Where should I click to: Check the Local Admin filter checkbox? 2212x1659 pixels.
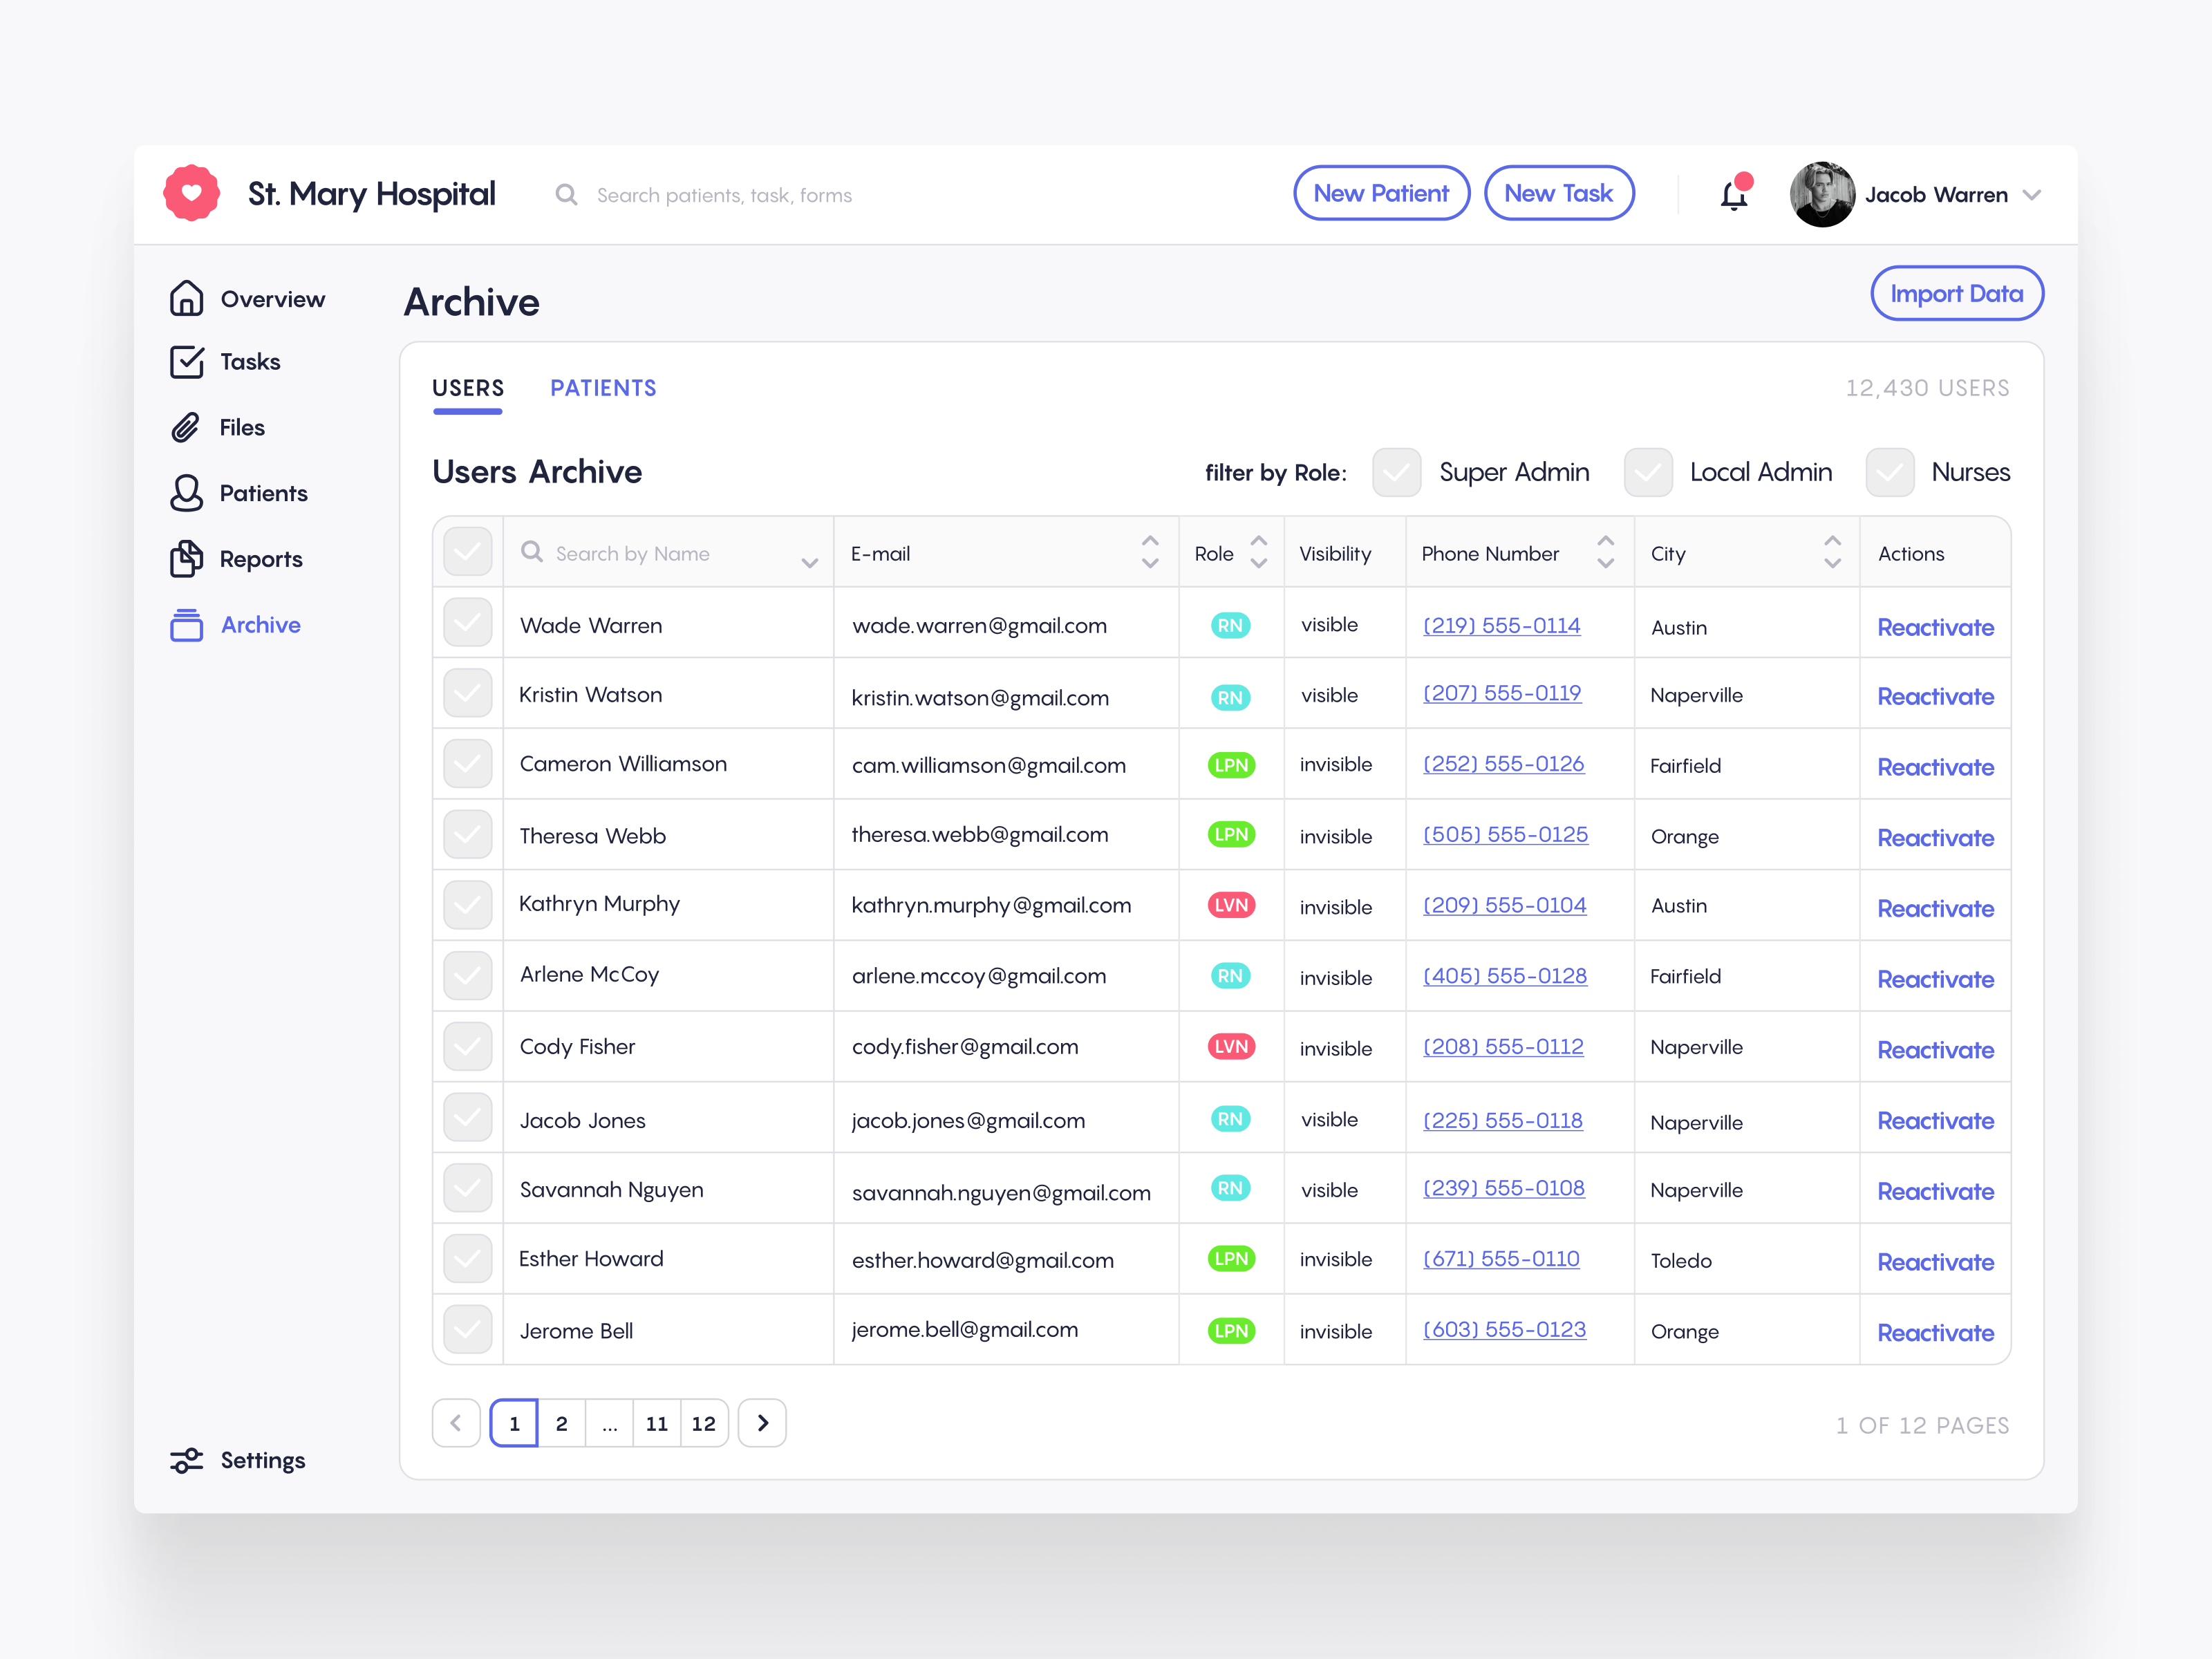click(1648, 472)
